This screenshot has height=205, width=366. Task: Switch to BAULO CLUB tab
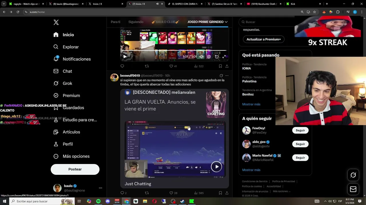click(x=165, y=22)
